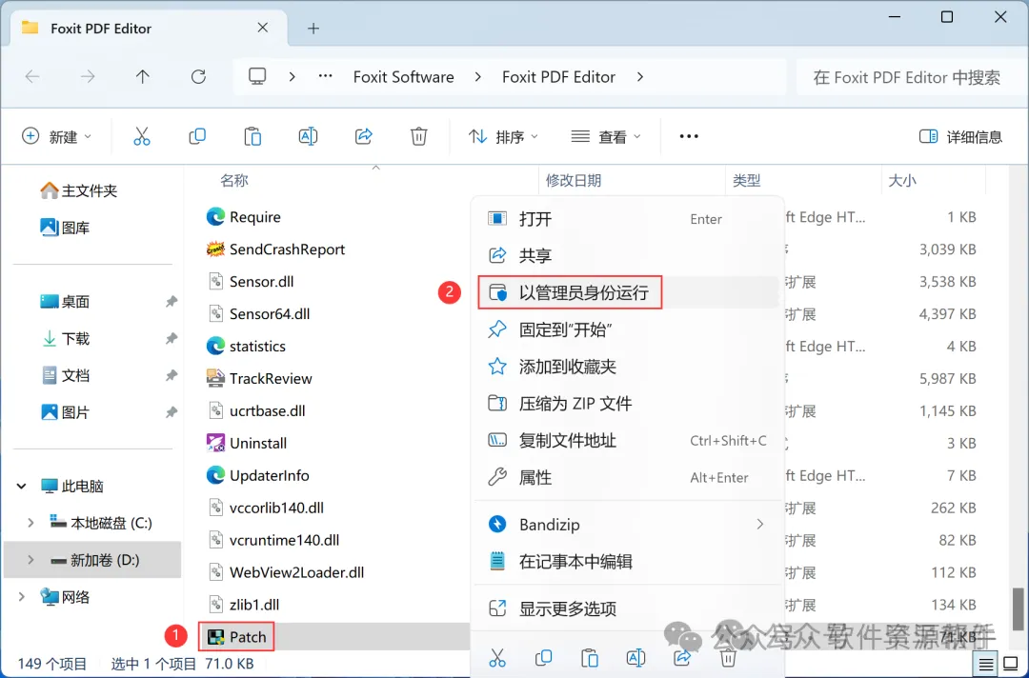Click the Copy icon at context menu bottom
The height and width of the screenshot is (678, 1029).
point(543,657)
